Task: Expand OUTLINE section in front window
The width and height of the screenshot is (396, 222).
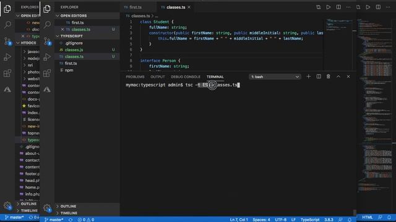Action: point(87,206)
